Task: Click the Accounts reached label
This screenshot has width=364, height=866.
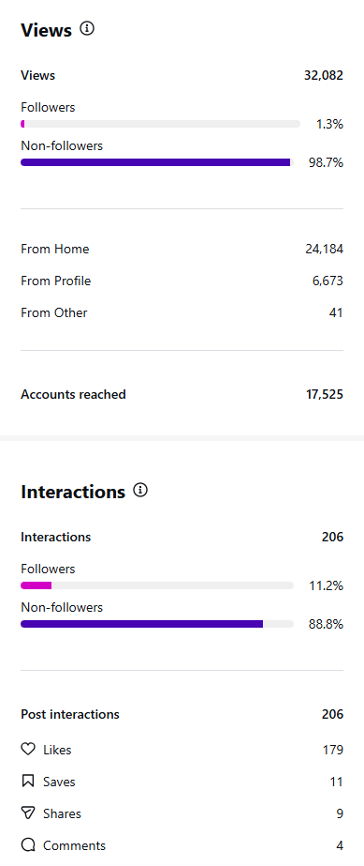Action: (x=73, y=394)
